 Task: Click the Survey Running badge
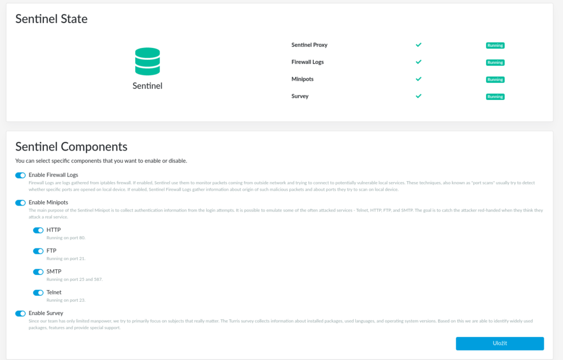(495, 97)
